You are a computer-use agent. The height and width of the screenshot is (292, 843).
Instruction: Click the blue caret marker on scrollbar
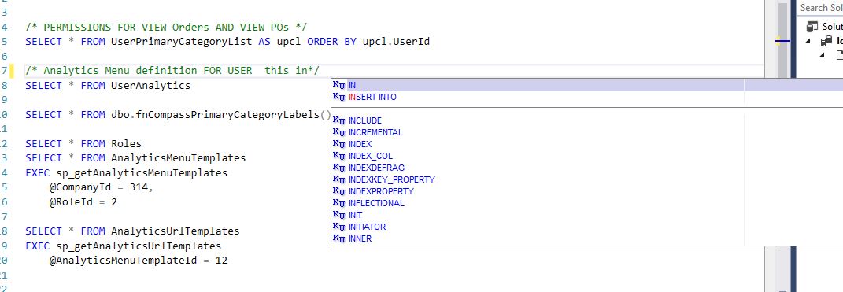pos(782,41)
